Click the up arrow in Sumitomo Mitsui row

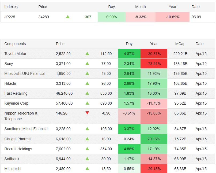(87, 129)
